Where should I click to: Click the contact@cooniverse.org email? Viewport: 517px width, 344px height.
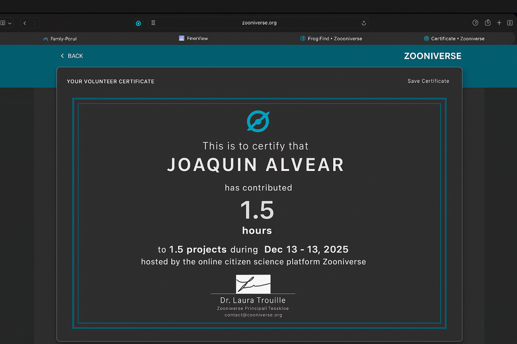(253, 315)
